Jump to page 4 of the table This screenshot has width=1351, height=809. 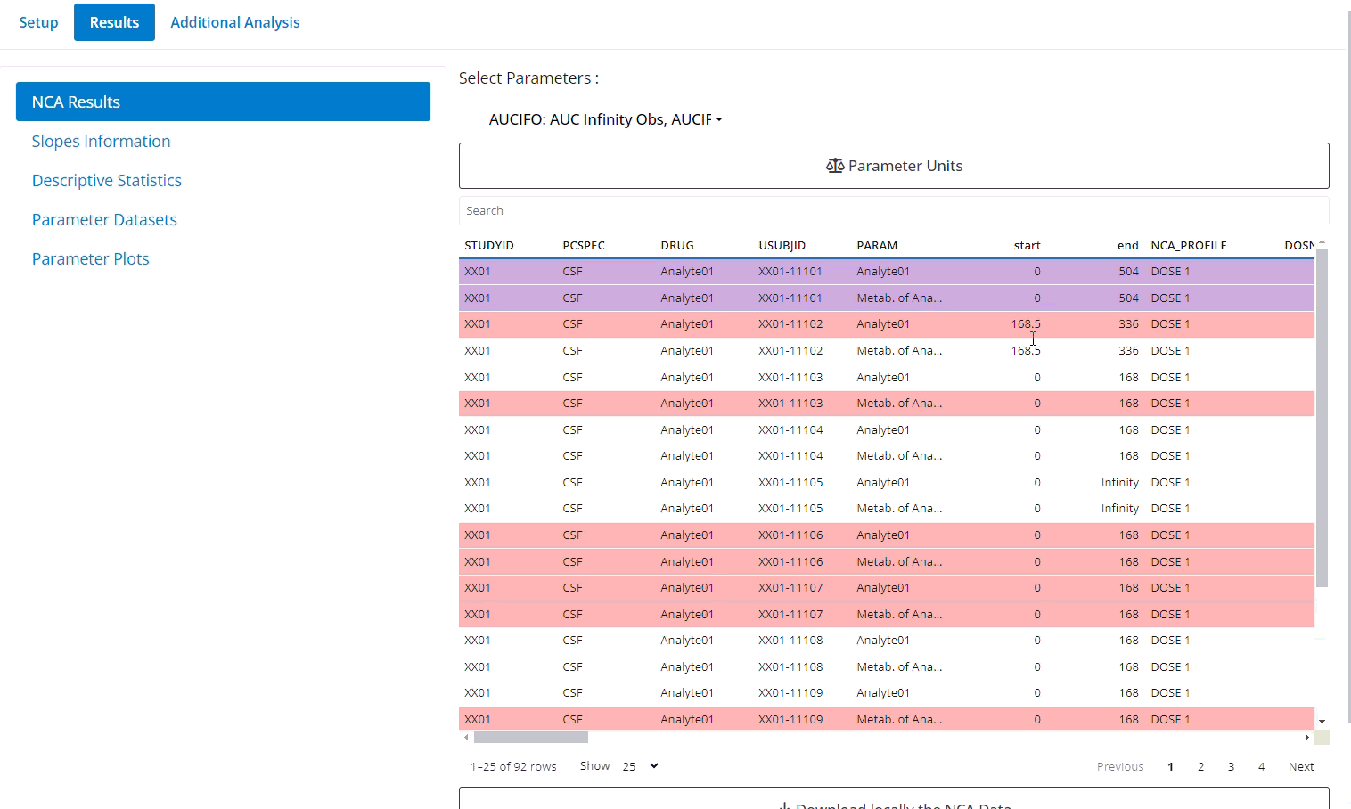[1261, 767]
